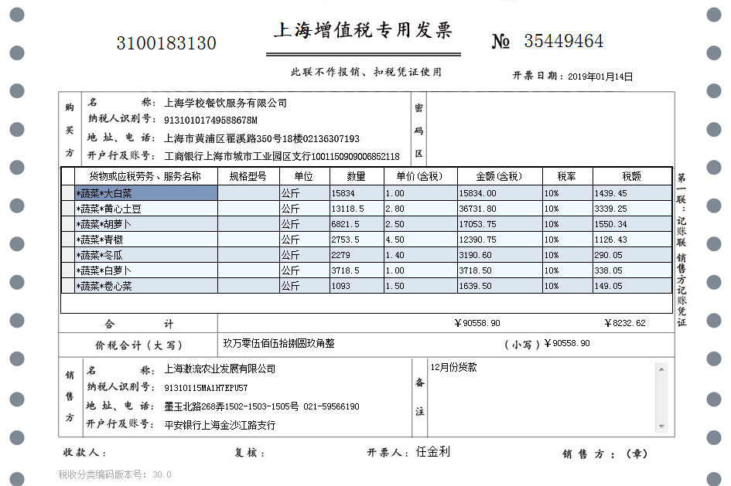Select the seller name field 上海激流农业发展有限公司
731x486 pixels.
coord(220,369)
